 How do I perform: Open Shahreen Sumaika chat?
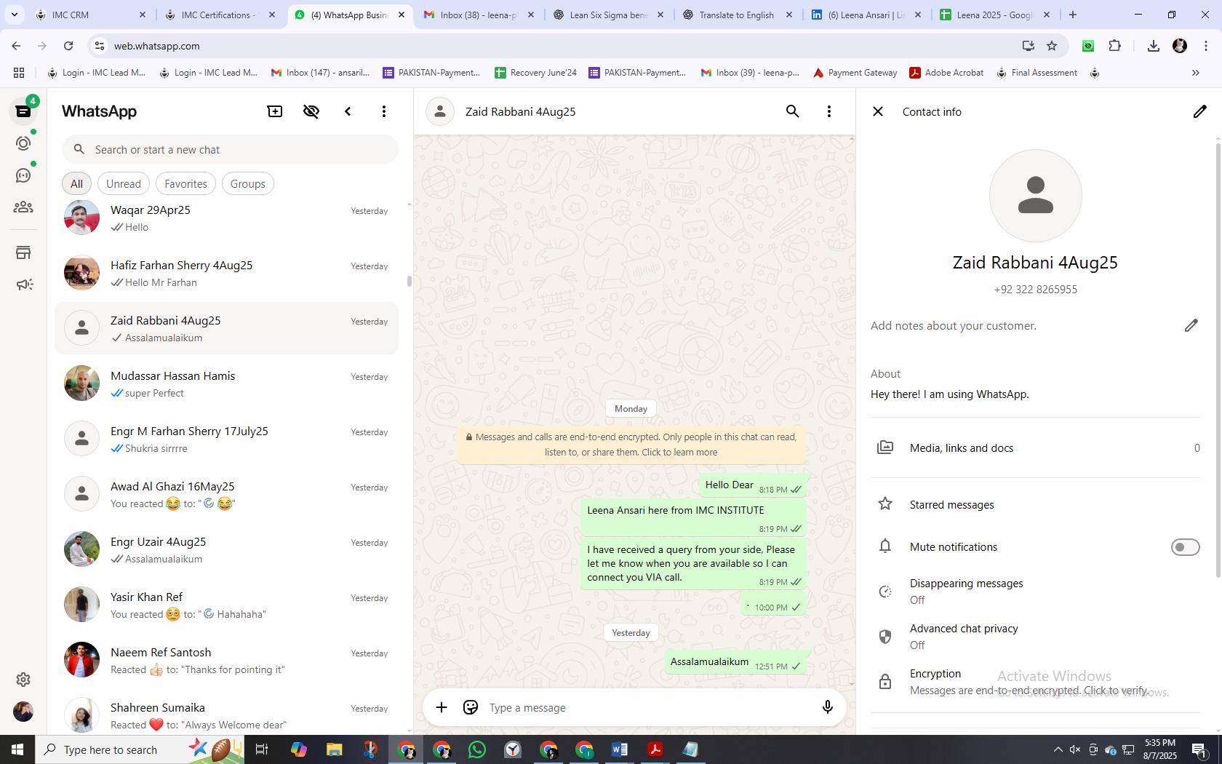coord(226,713)
